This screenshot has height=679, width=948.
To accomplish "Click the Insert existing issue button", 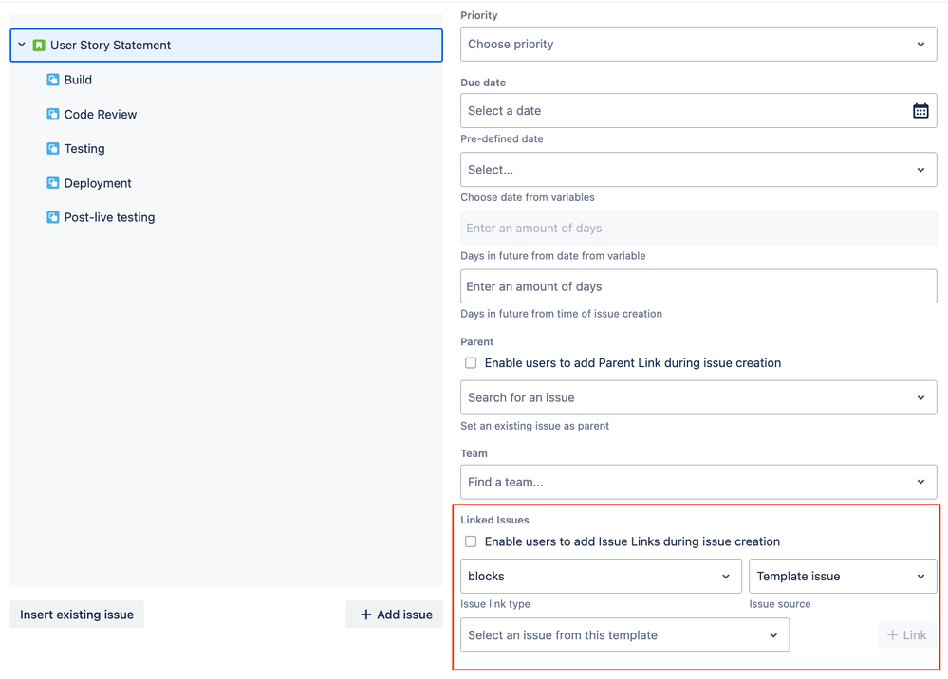I will pyautogui.click(x=76, y=614).
